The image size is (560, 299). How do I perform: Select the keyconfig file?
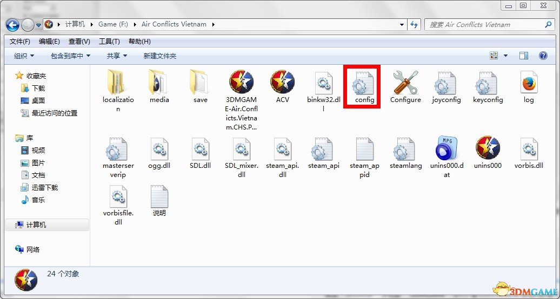(488, 87)
